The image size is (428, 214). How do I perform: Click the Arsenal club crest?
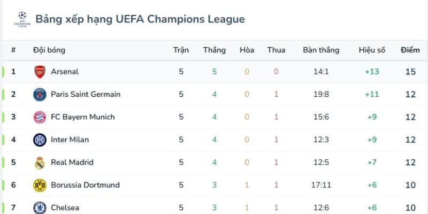[40, 72]
